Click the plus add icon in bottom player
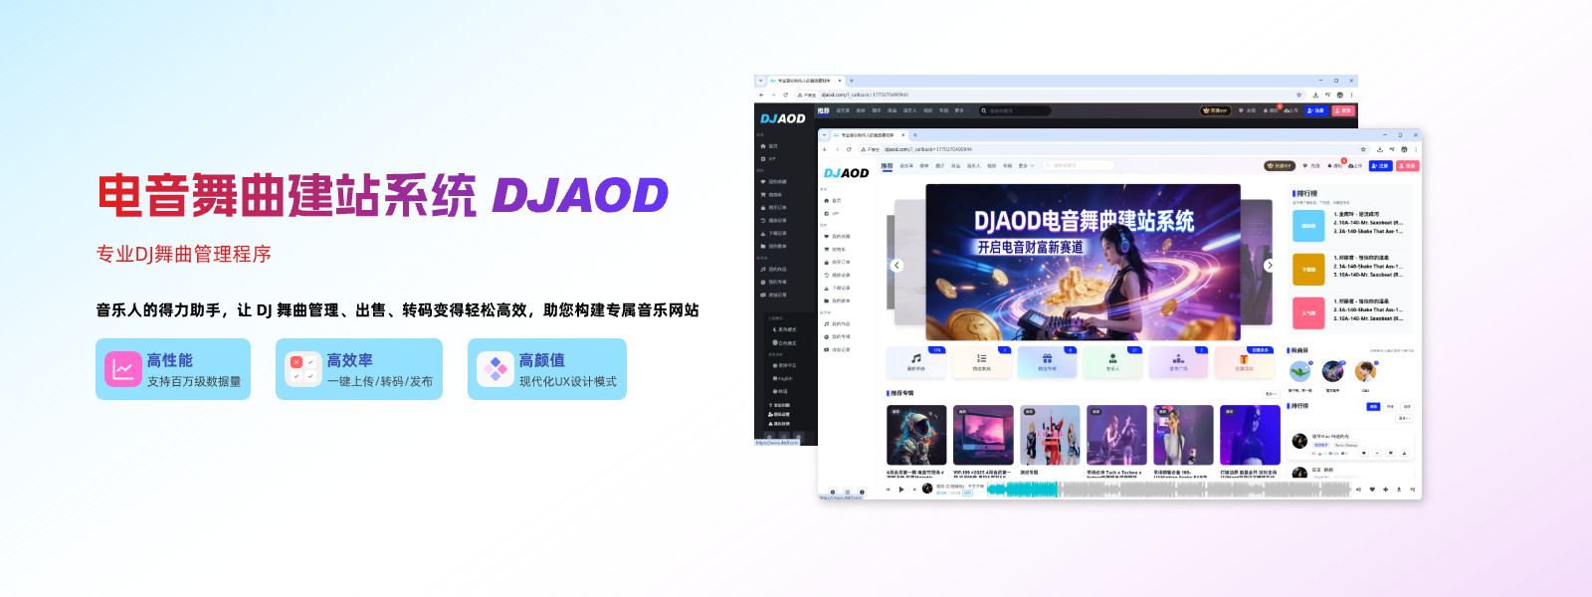This screenshot has width=1592, height=597. (1385, 489)
